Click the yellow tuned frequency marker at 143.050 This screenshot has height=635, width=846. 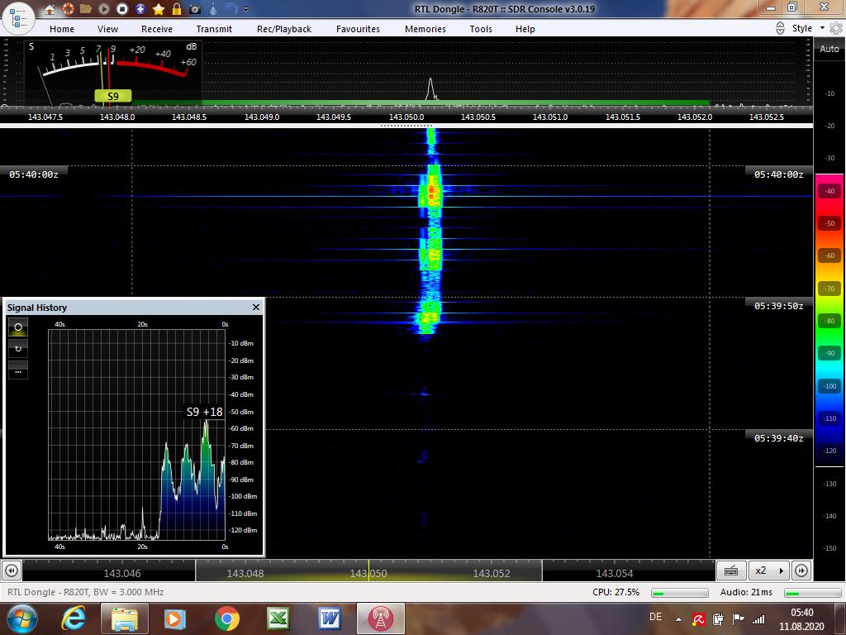369,571
